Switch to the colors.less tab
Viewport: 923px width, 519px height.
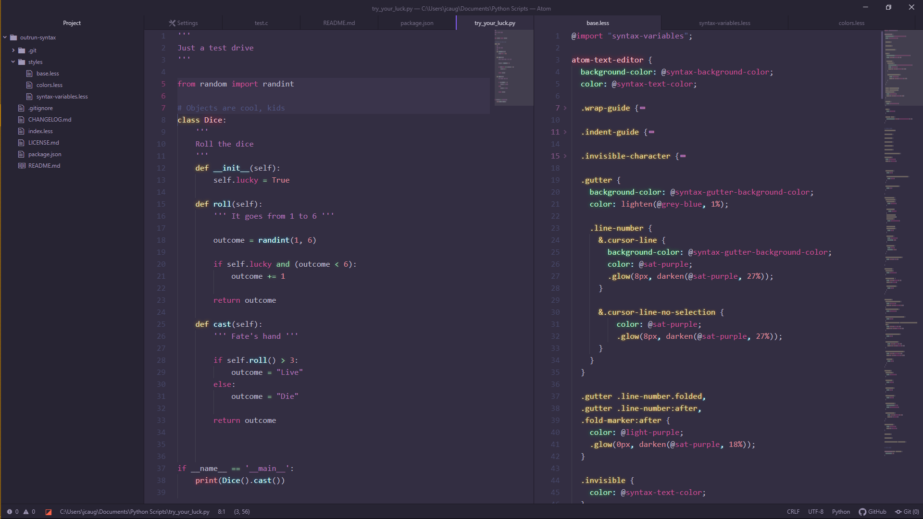point(851,23)
